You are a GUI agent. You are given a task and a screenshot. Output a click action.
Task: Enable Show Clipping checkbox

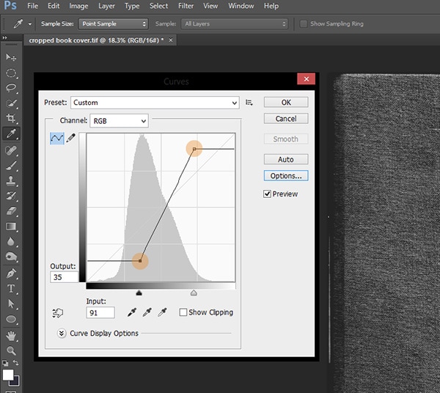(x=183, y=312)
